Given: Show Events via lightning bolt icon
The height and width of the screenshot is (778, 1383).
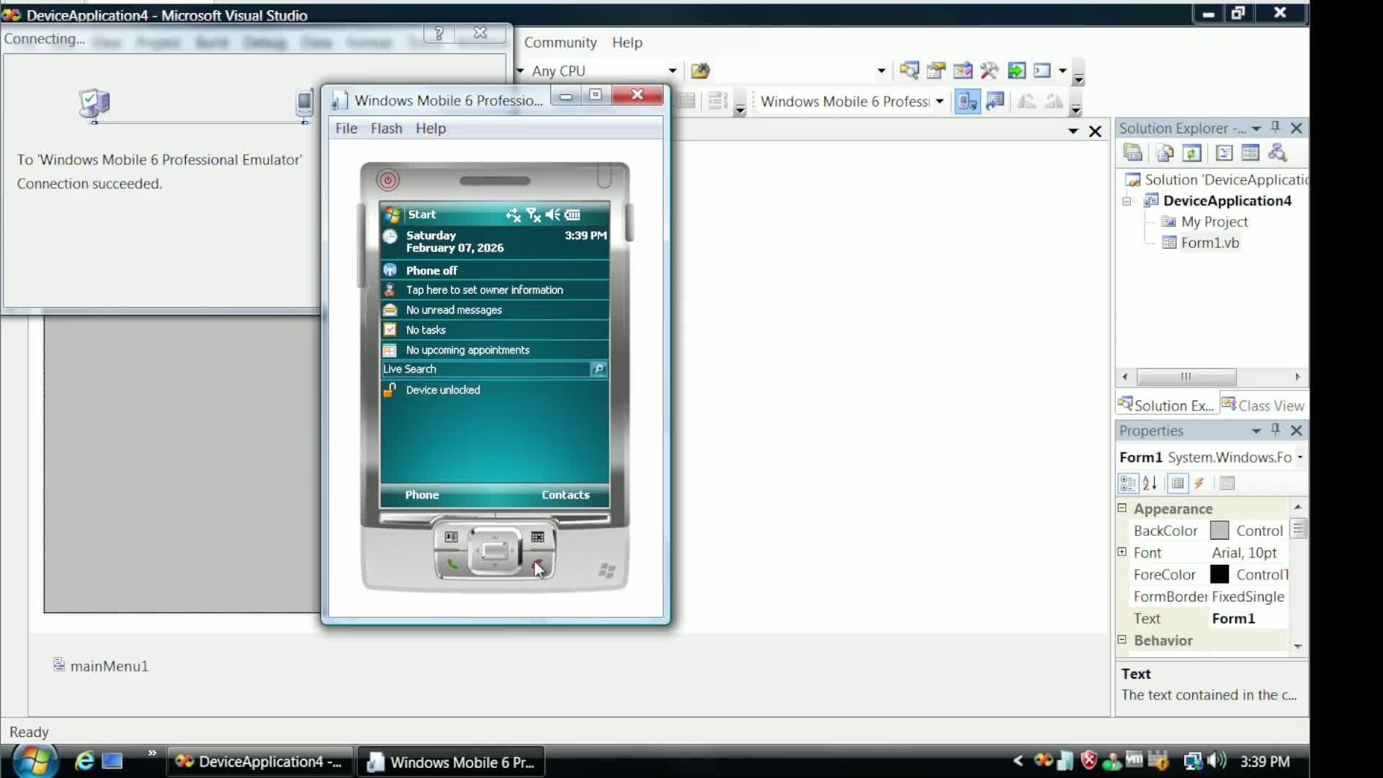Looking at the screenshot, I should coord(1199,483).
